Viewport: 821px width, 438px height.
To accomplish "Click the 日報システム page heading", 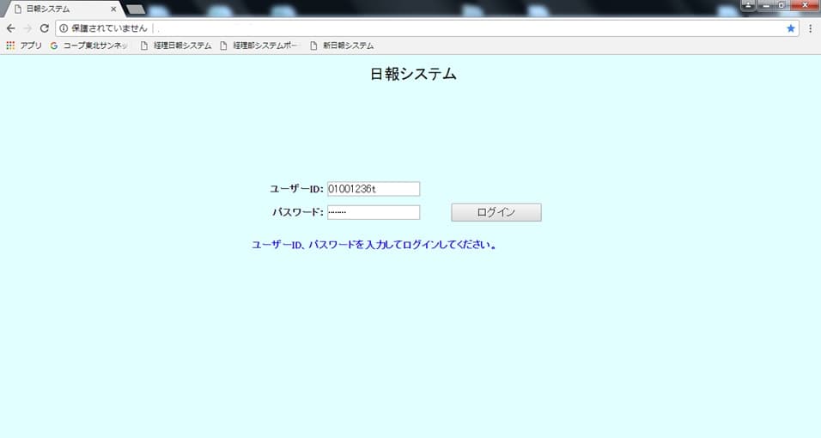I will click(x=413, y=74).
